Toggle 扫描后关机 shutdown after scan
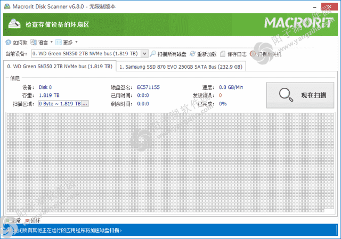 (x=269, y=54)
